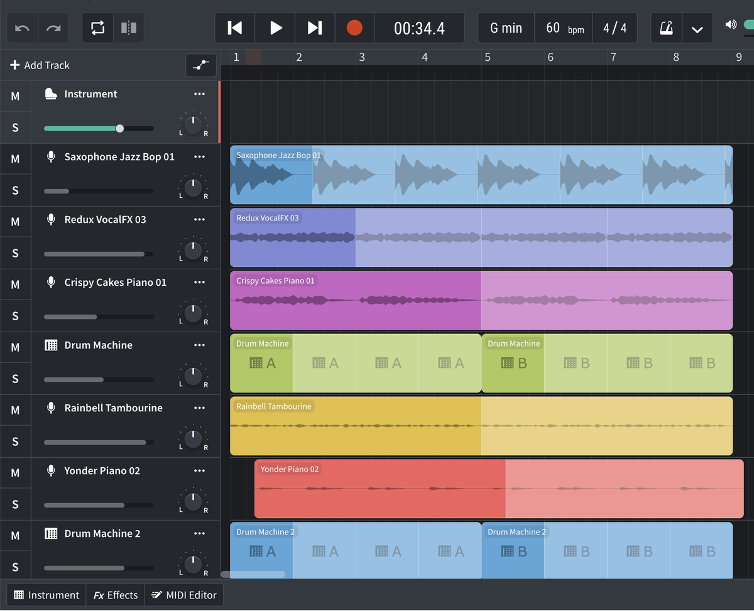Toggle the loop cycle button

tap(97, 28)
